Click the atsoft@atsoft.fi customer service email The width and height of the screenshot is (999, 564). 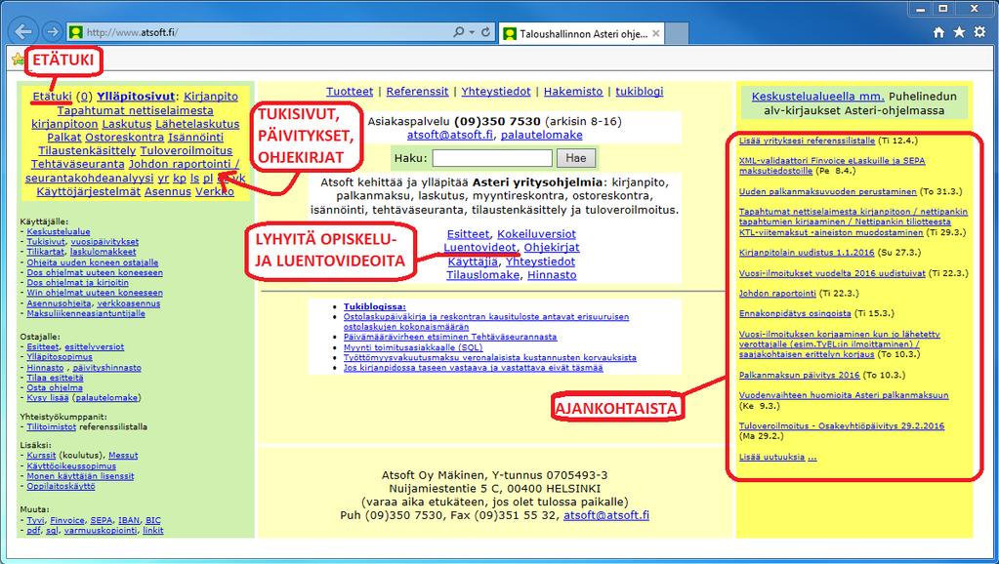point(451,136)
